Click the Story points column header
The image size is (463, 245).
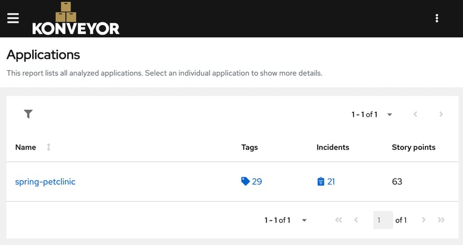pyautogui.click(x=413, y=147)
